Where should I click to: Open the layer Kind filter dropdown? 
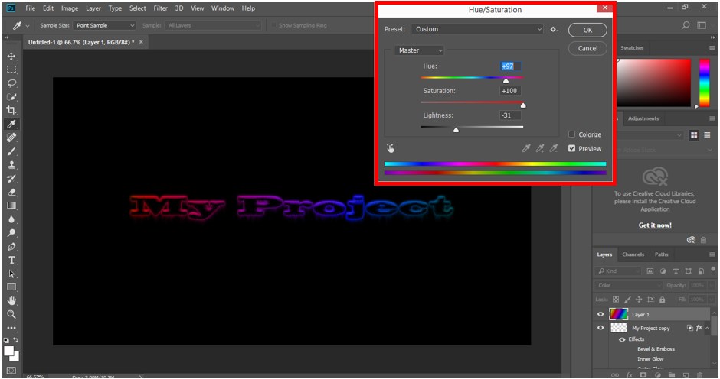618,270
